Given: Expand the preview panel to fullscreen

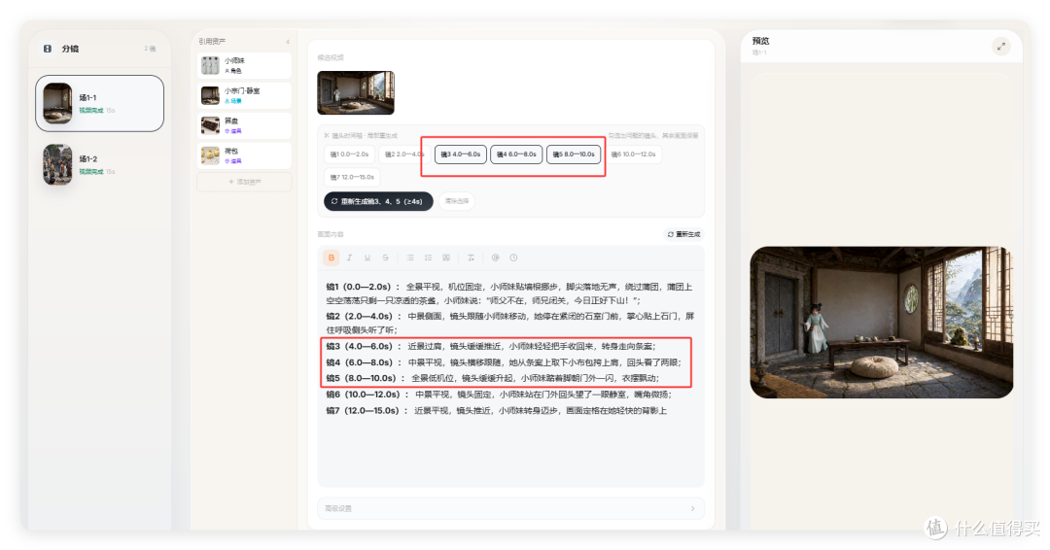Looking at the screenshot, I should tap(1000, 47).
